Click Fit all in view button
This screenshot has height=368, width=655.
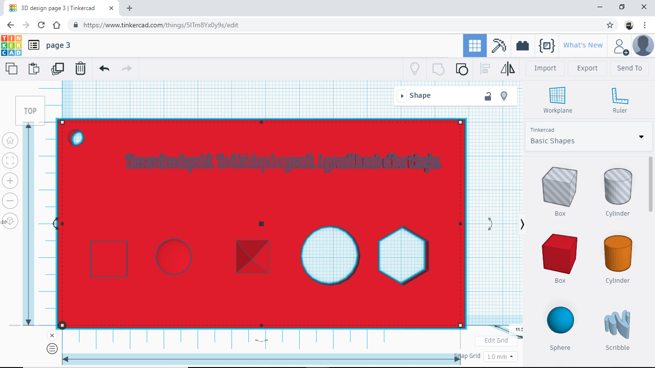(x=11, y=161)
